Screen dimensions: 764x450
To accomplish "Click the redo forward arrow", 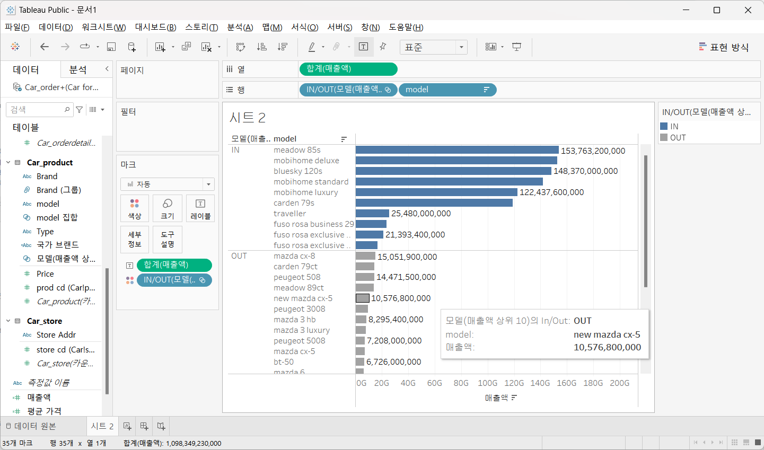I will pyautogui.click(x=65, y=47).
